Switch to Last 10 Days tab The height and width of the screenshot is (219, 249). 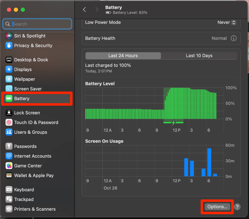tap(199, 56)
